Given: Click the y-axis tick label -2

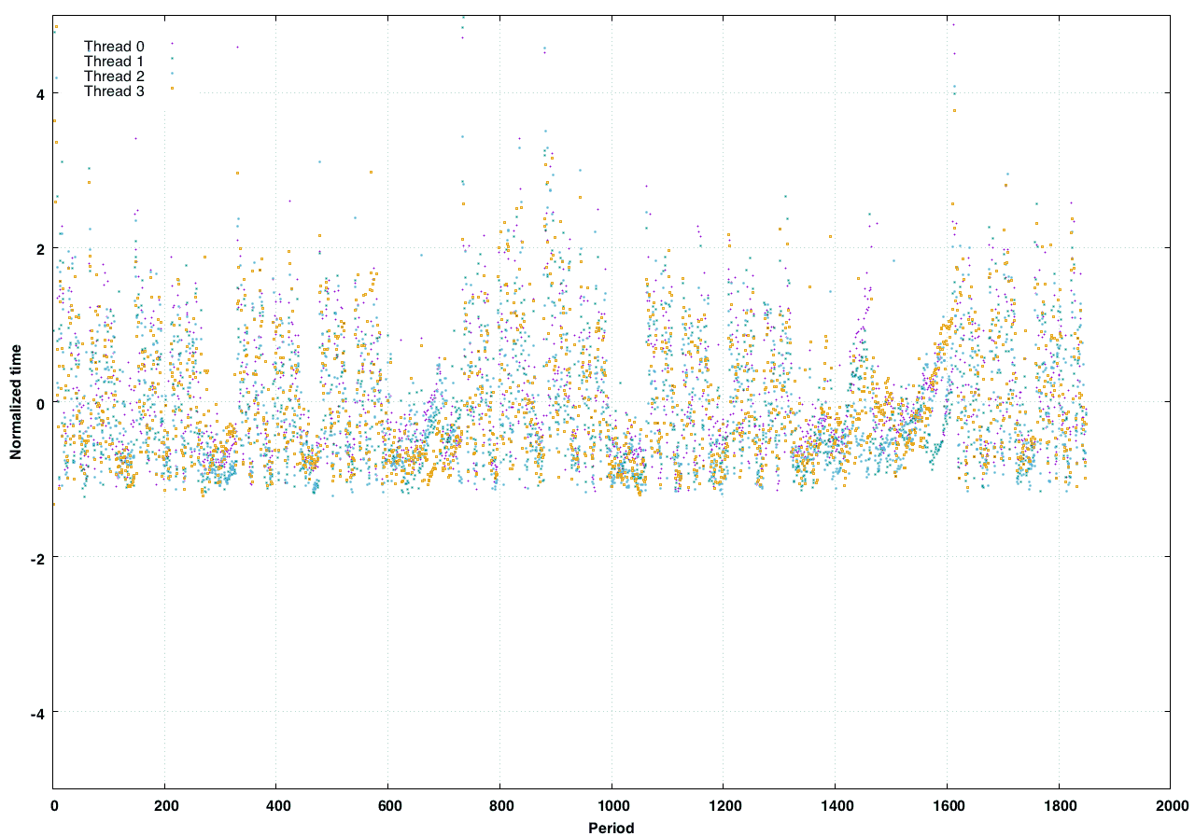Looking at the screenshot, I should (x=37, y=558).
